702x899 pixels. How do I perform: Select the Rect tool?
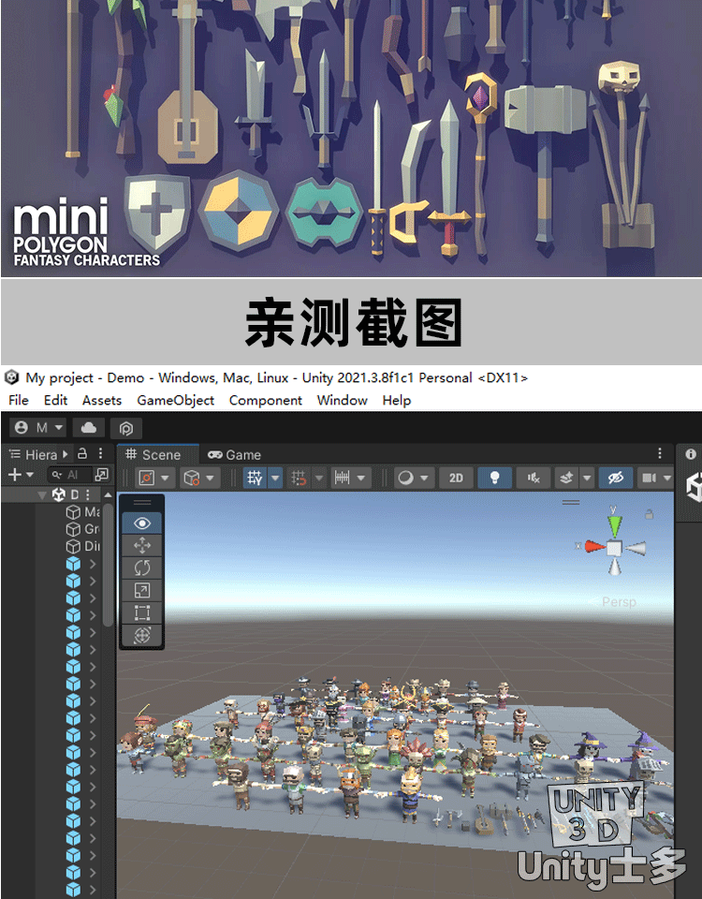141,612
